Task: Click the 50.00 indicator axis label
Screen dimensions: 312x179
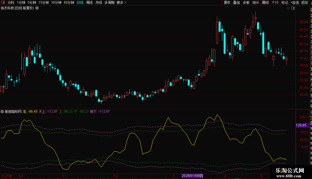Action: pyautogui.click(x=304, y=140)
